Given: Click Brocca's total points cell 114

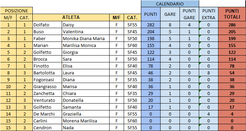Looking at the screenshot, I should pyautogui.click(x=232, y=59).
